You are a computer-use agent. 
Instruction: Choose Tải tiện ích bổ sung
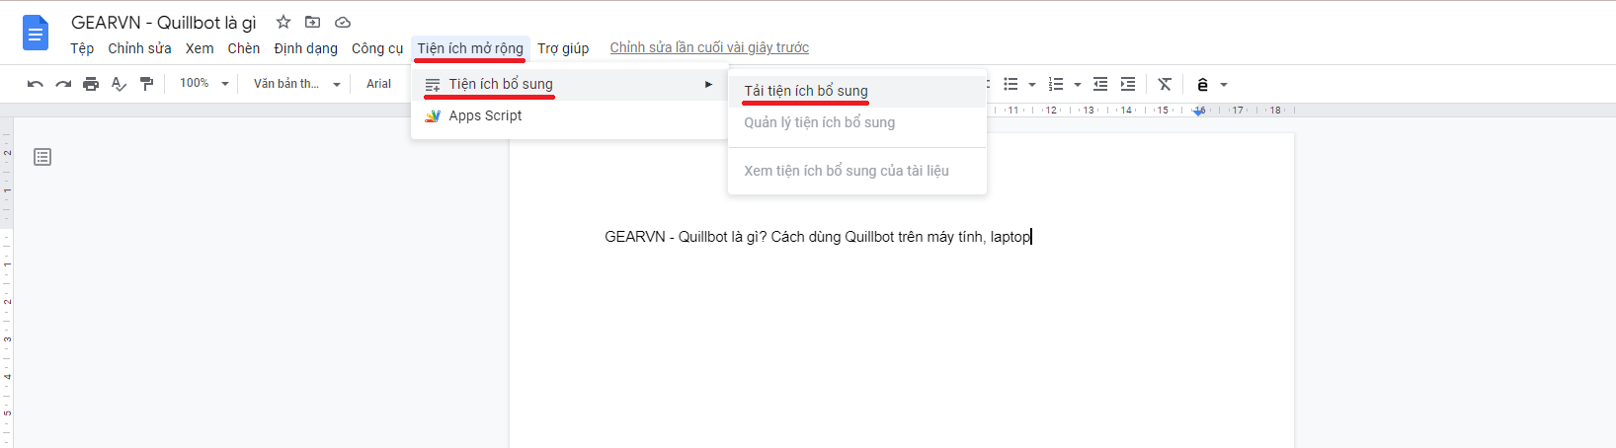857,91
